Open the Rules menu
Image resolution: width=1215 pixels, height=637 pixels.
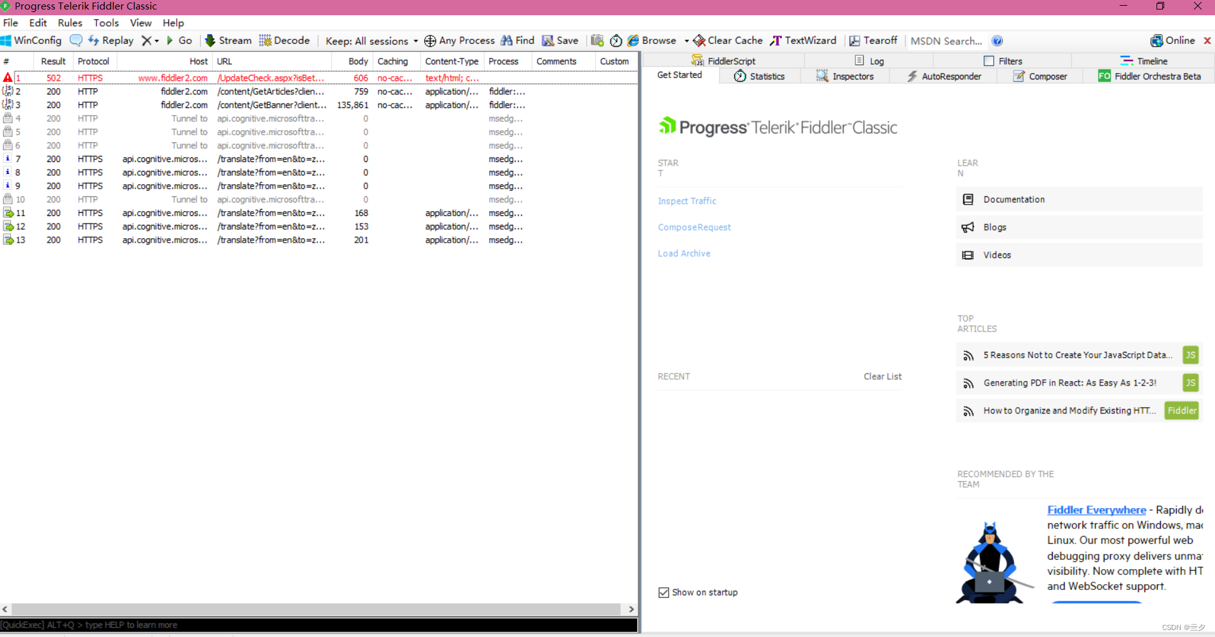(70, 23)
